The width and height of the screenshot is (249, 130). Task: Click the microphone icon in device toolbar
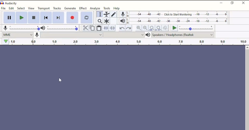tap(37, 35)
